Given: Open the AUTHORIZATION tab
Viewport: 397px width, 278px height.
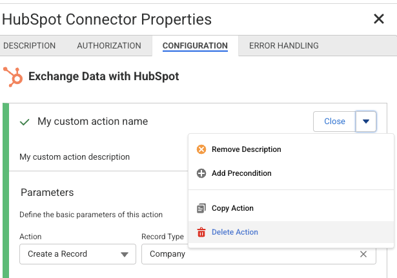Looking at the screenshot, I should click(x=109, y=46).
